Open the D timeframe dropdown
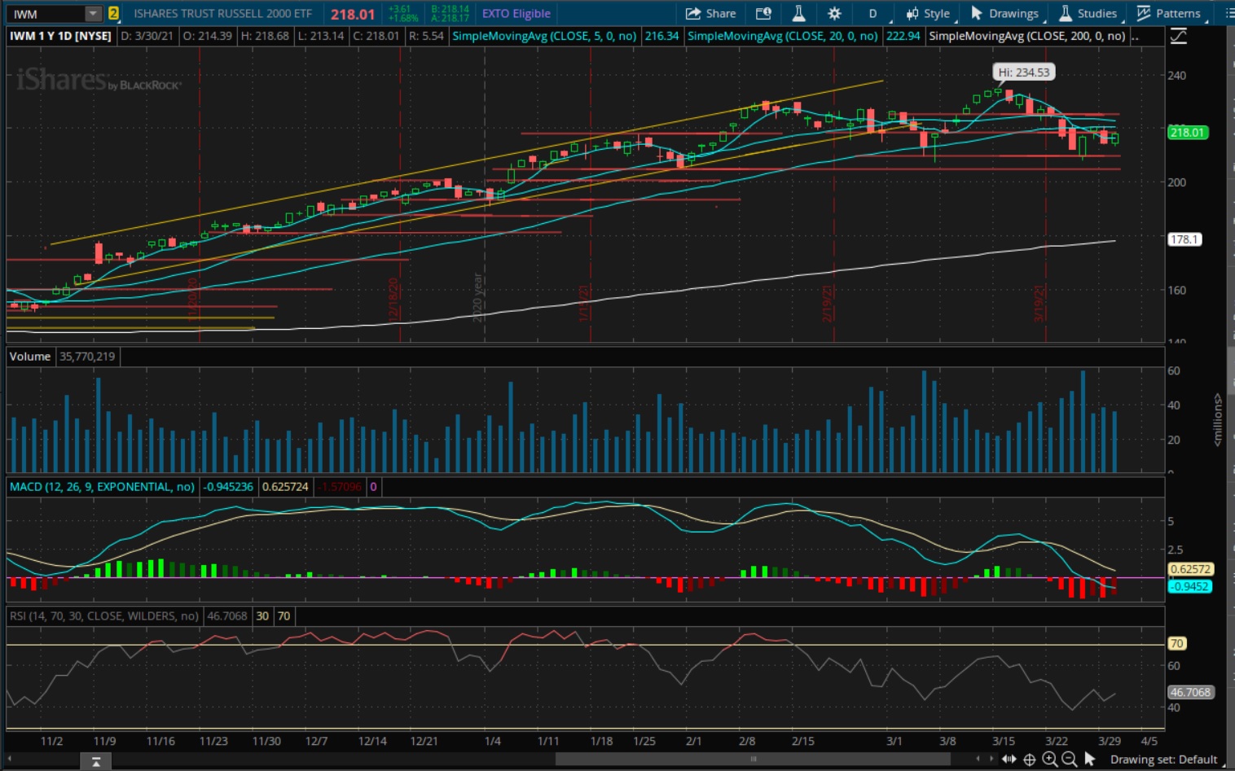 tap(873, 14)
